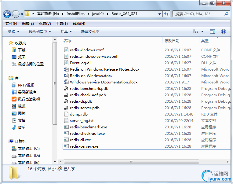The height and width of the screenshot is (184, 233).
Task: Open 风行高清影视 library
Action: pyautogui.click(x=29, y=99)
